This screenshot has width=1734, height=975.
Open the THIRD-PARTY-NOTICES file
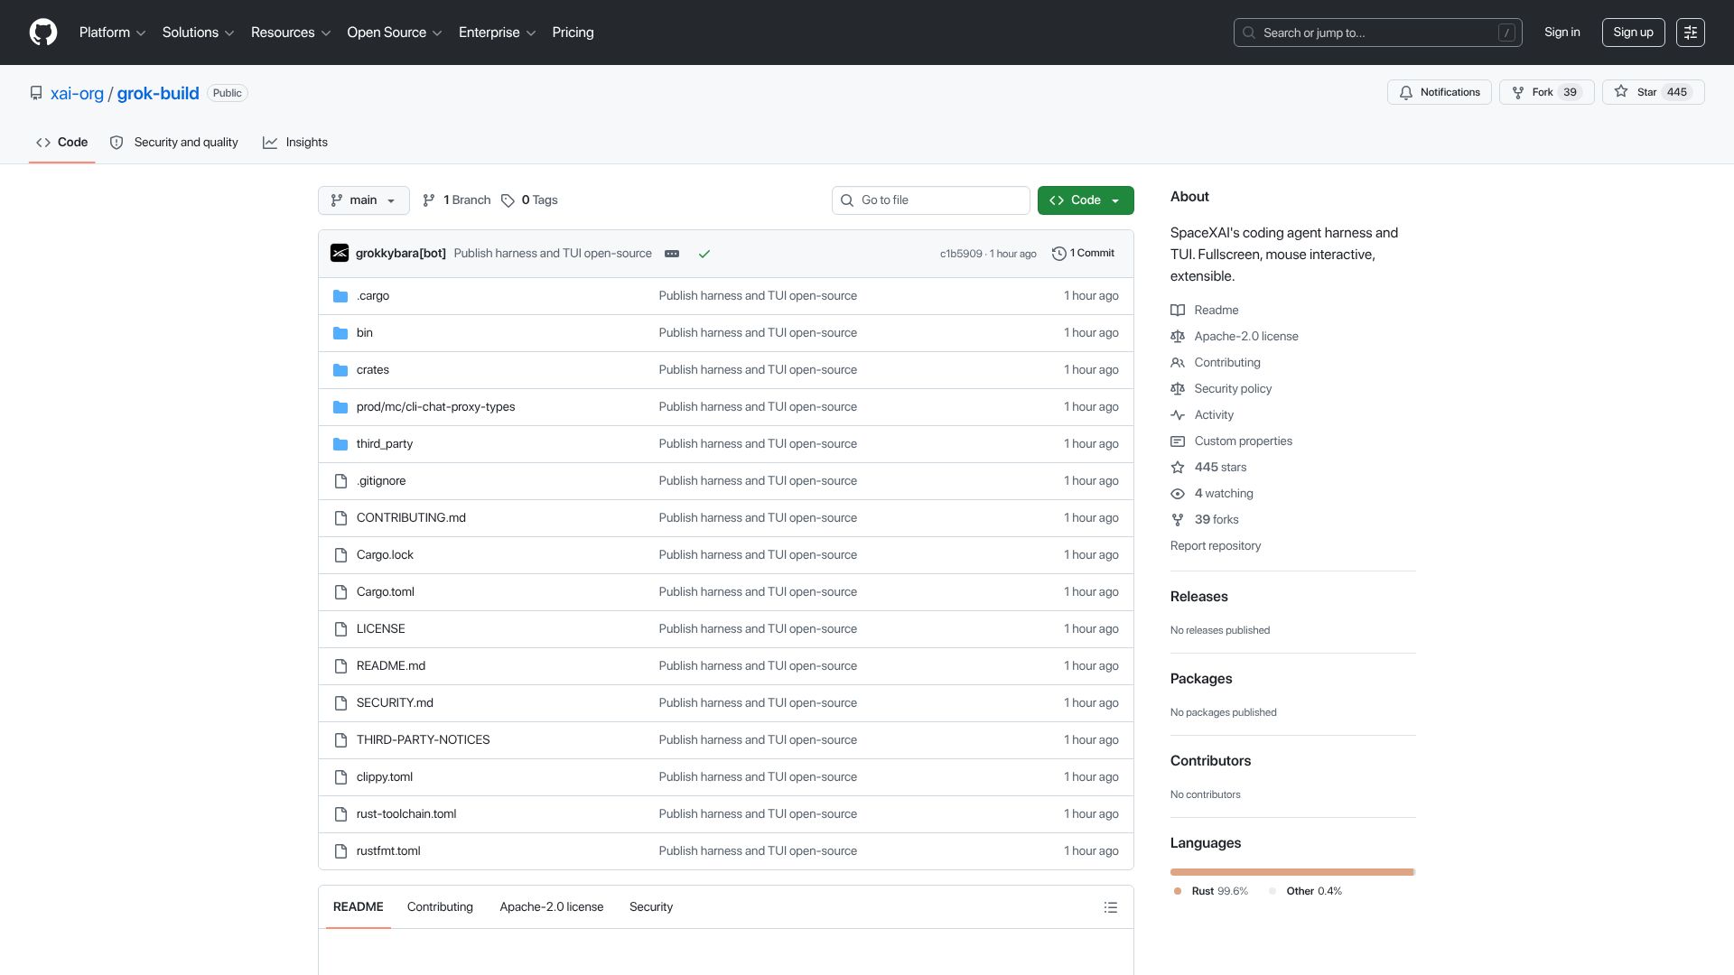pos(424,740)
